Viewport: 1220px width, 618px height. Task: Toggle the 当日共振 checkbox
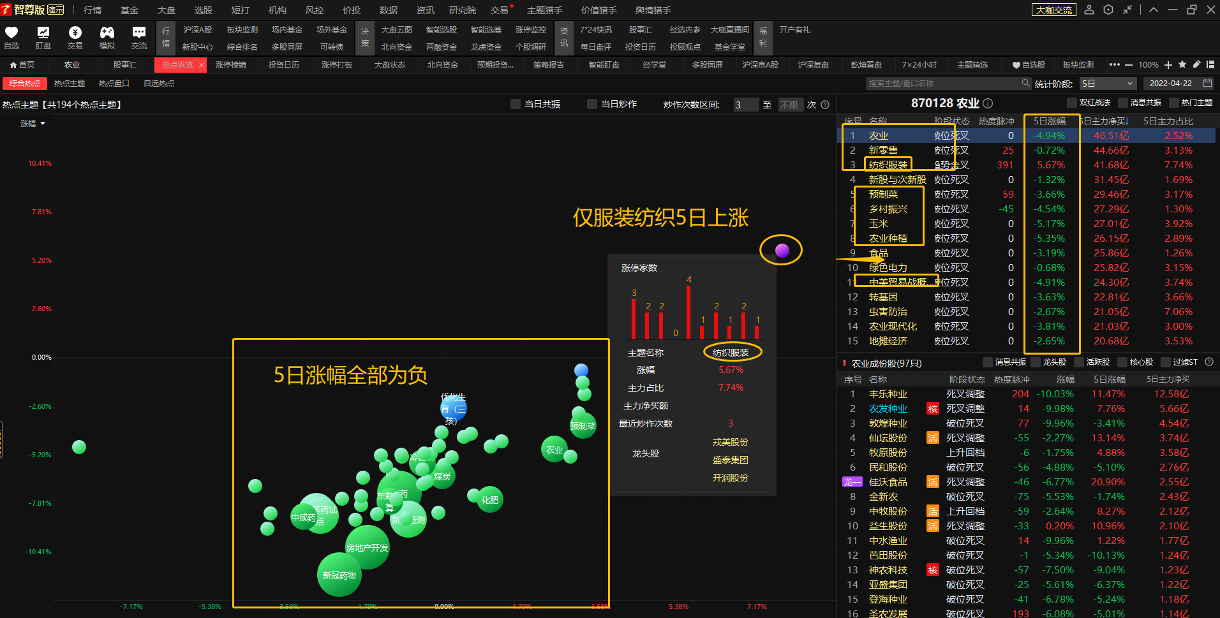[x=516, y=104]
